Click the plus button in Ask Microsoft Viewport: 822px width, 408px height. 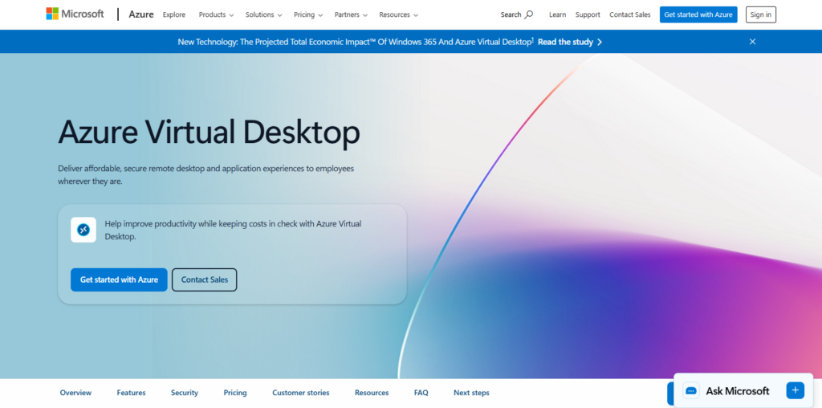coord(796,390)
